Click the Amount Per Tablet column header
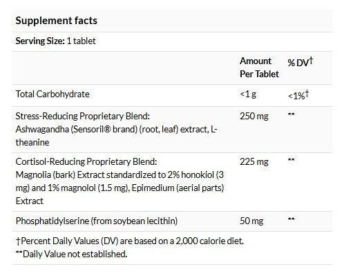 point(259,68)
